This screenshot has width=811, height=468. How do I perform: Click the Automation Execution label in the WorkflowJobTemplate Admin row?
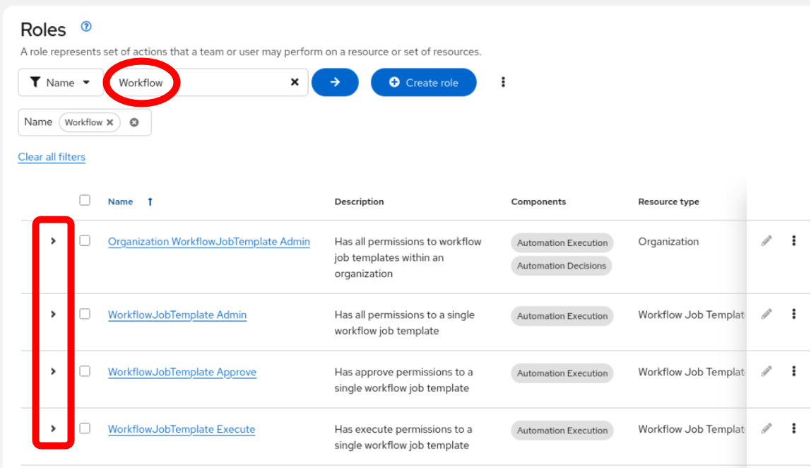(x=562, y=316)
